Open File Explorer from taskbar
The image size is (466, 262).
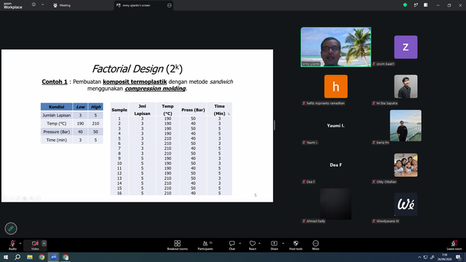30,257
